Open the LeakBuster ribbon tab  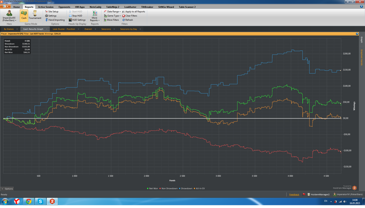[x=130, y=7]
